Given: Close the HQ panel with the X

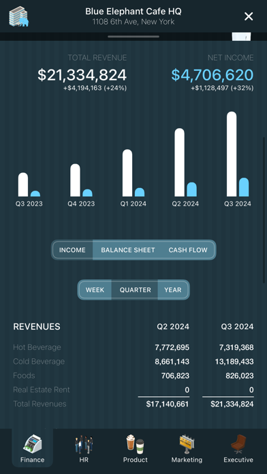Looking at the screenshot, I should click(249, 16).
